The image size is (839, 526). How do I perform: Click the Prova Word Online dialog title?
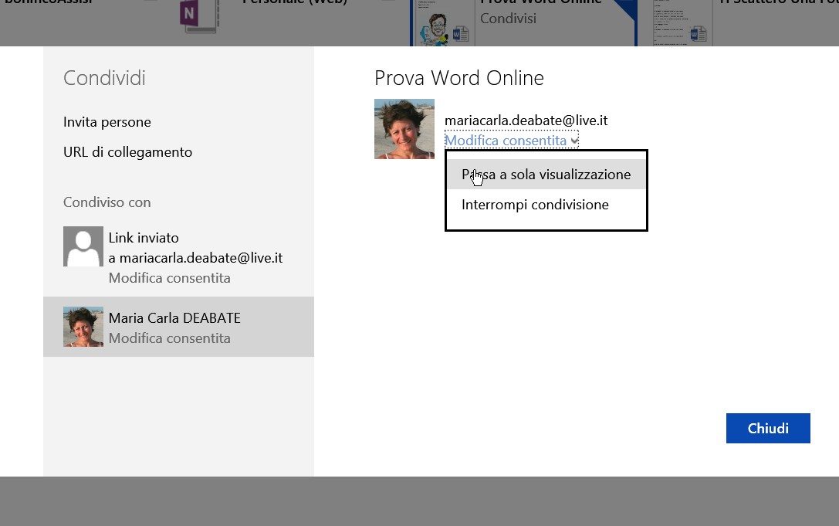pos(458,78)
